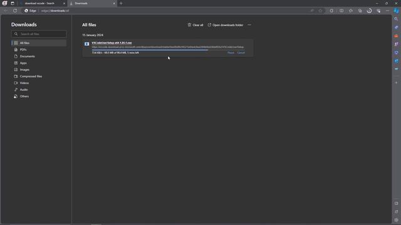Image resolution: width=401 pixels, height=225 pixels.
Task: Open a new browser tab
Action: (121, 3)
